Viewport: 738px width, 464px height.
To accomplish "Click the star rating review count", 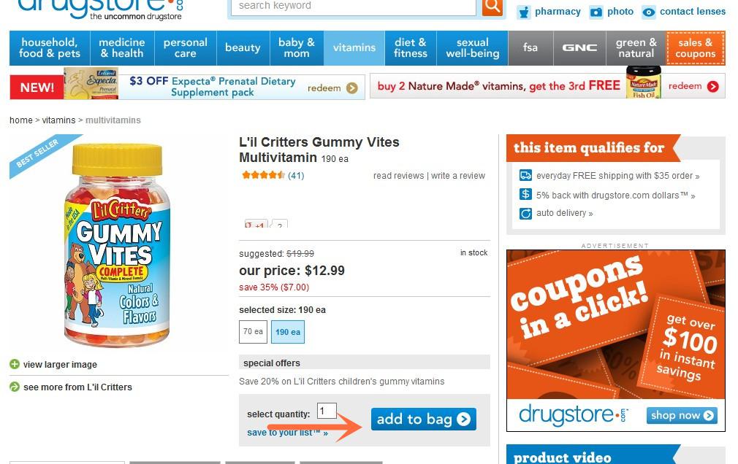I will click(296, 176).
